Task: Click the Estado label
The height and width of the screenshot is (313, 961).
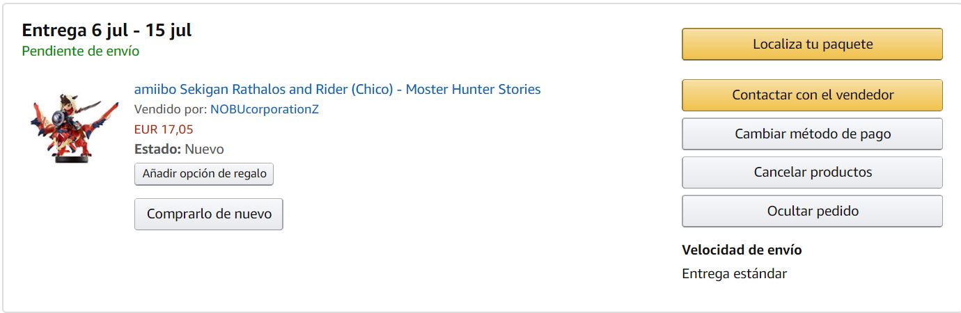Action: click(157, 150)
